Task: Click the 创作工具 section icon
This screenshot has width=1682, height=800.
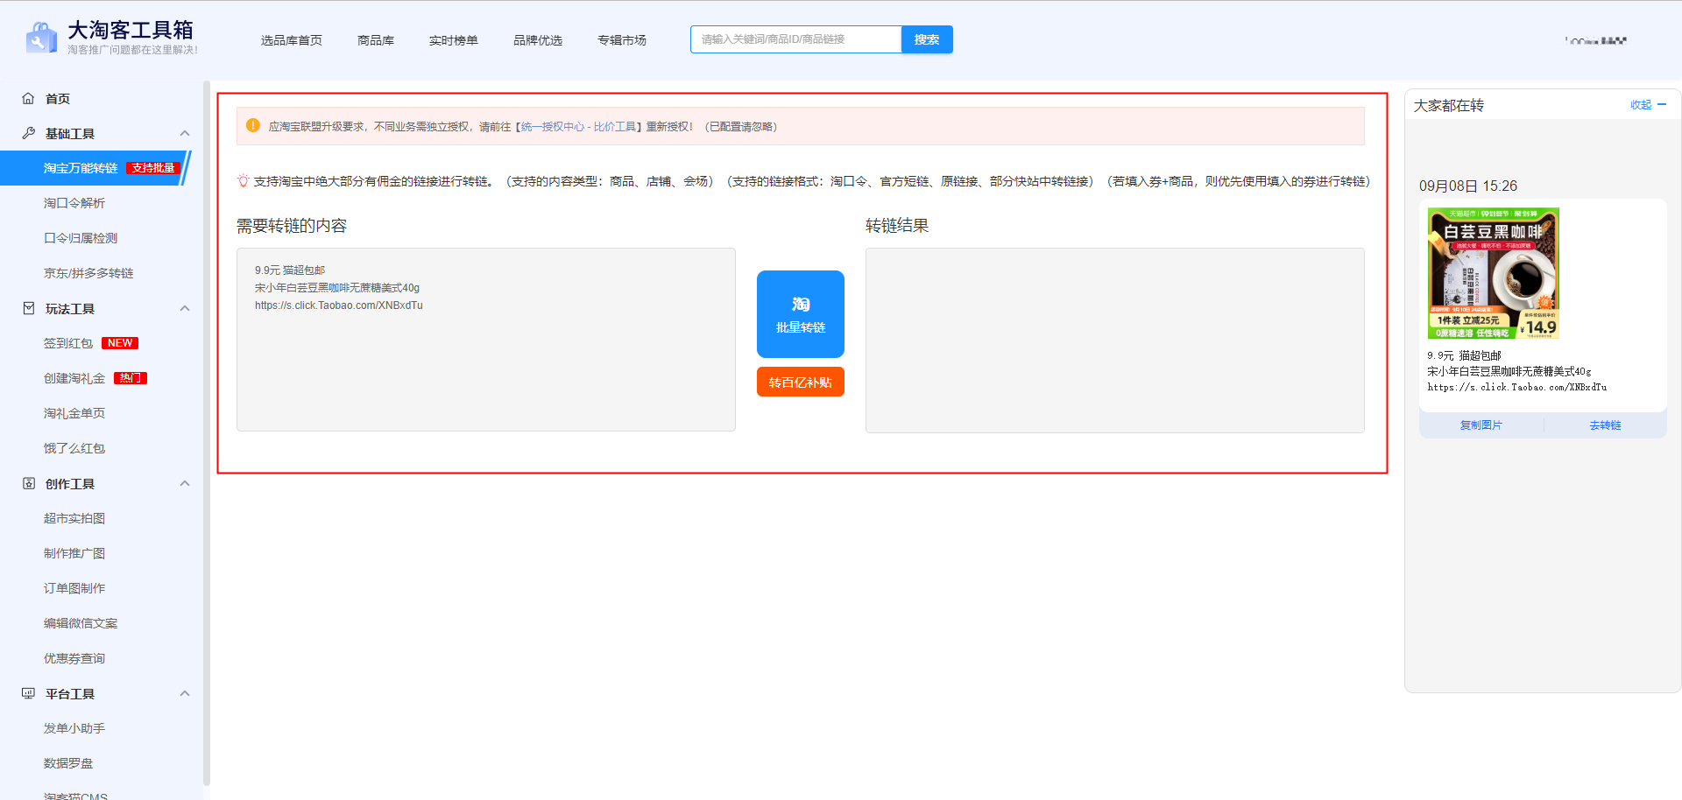Action: click(x=28, y=484)
